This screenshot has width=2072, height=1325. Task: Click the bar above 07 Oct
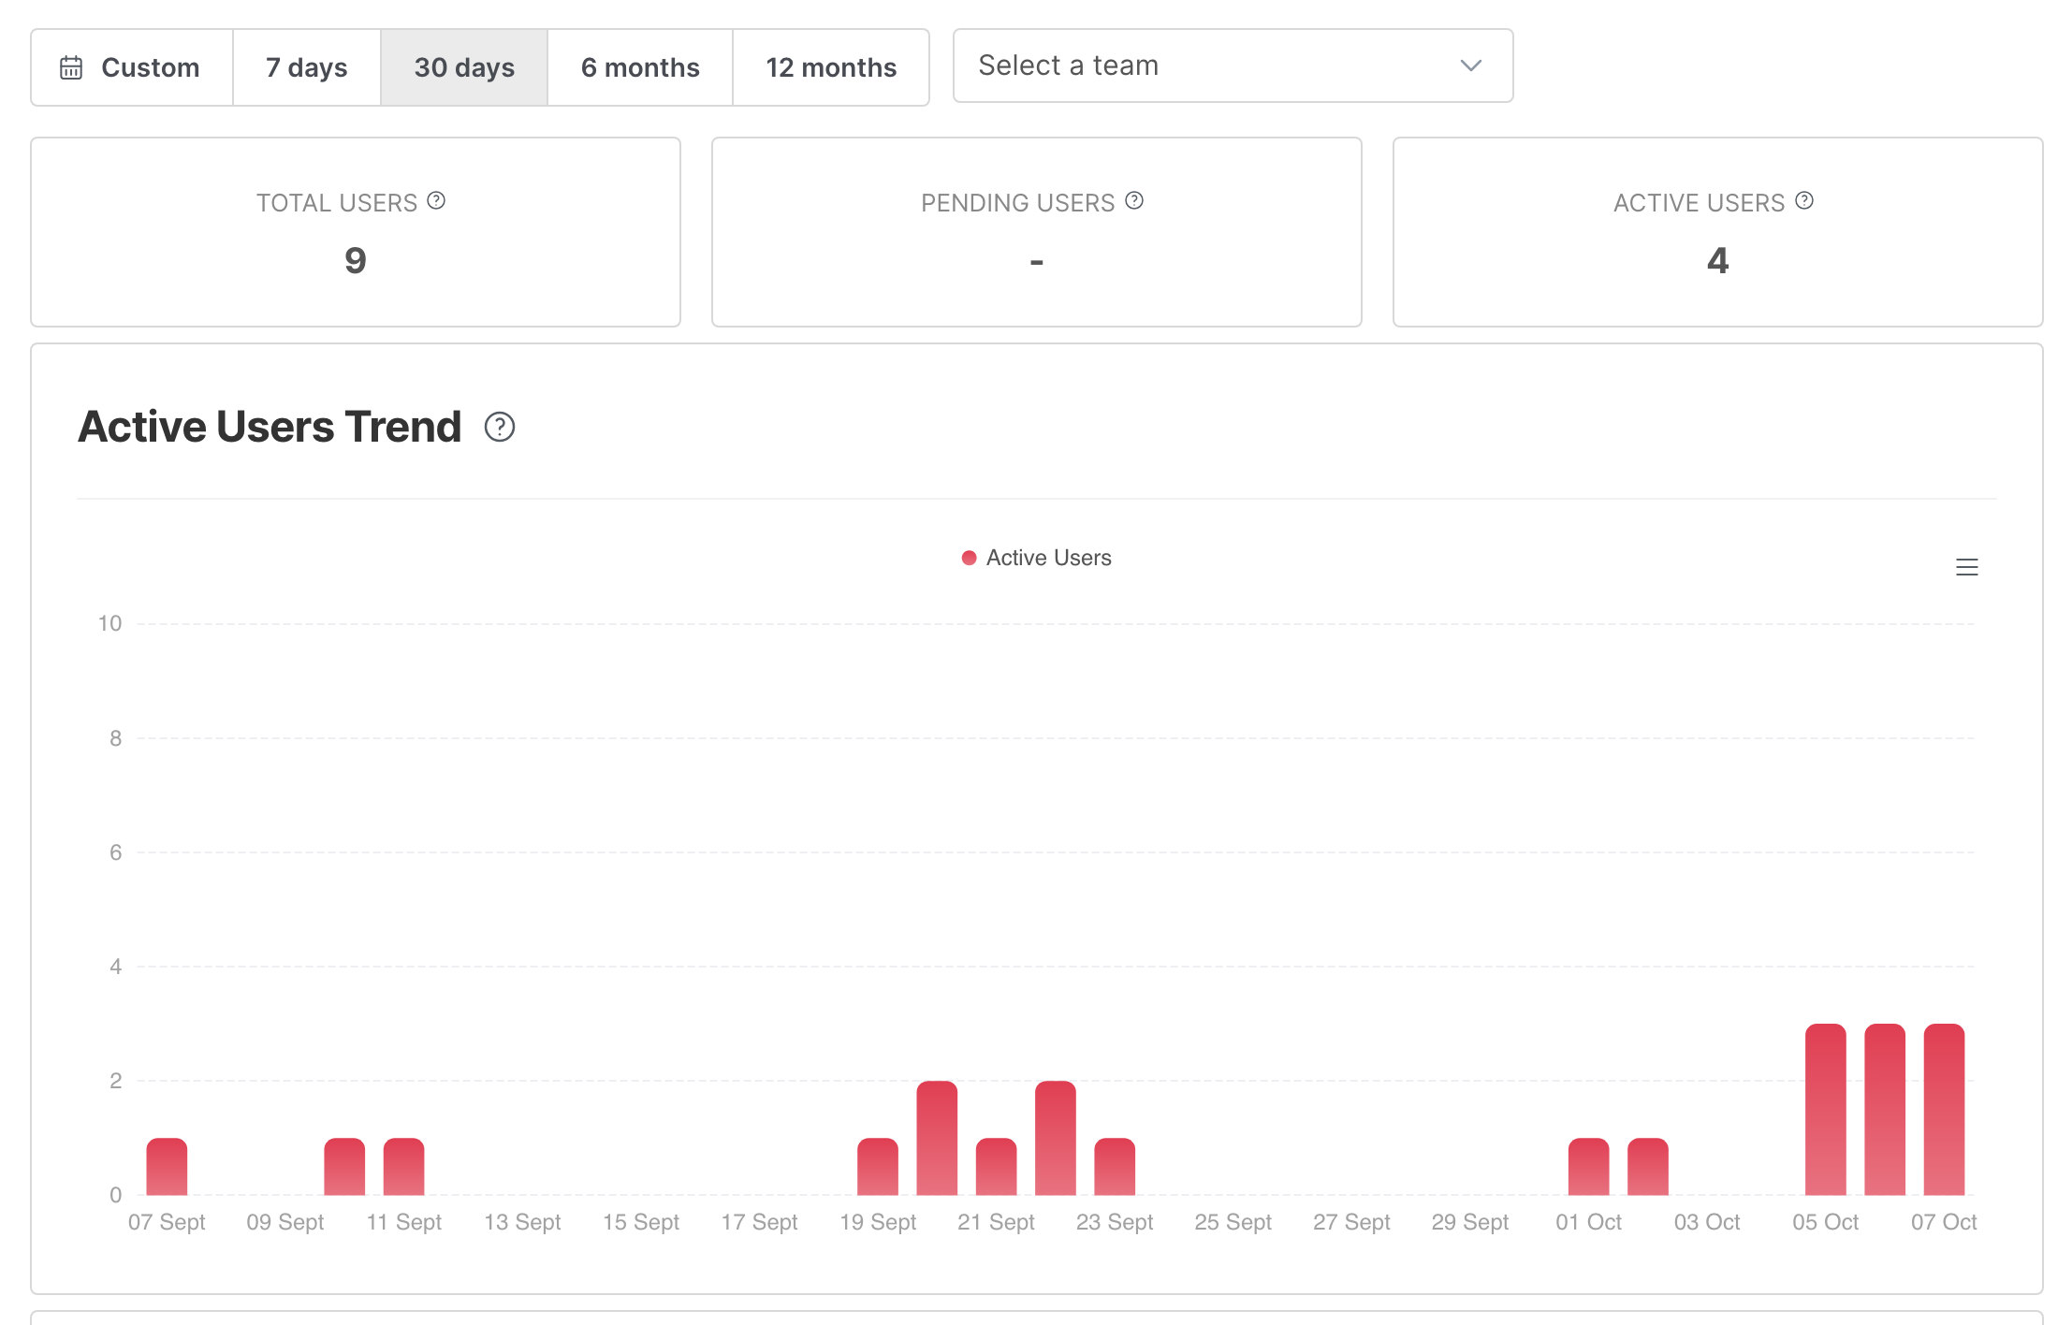[x=1944, y=1110]
